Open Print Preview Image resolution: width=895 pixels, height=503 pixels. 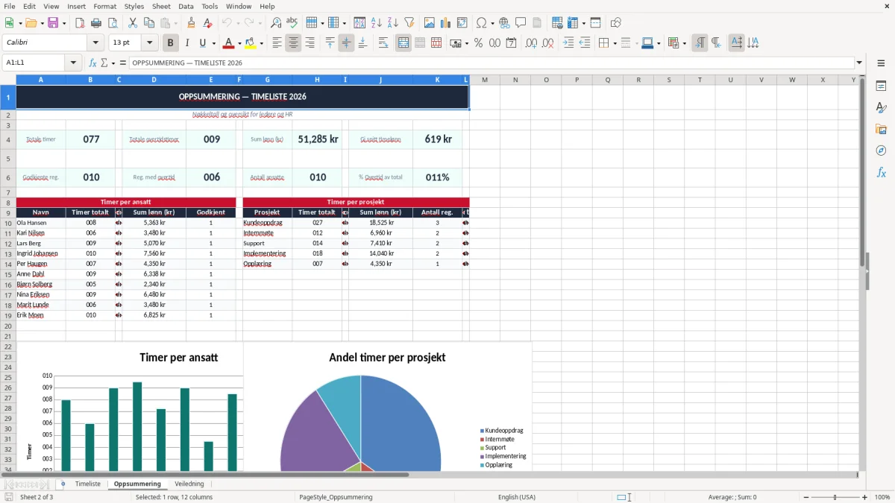[112, 23]
